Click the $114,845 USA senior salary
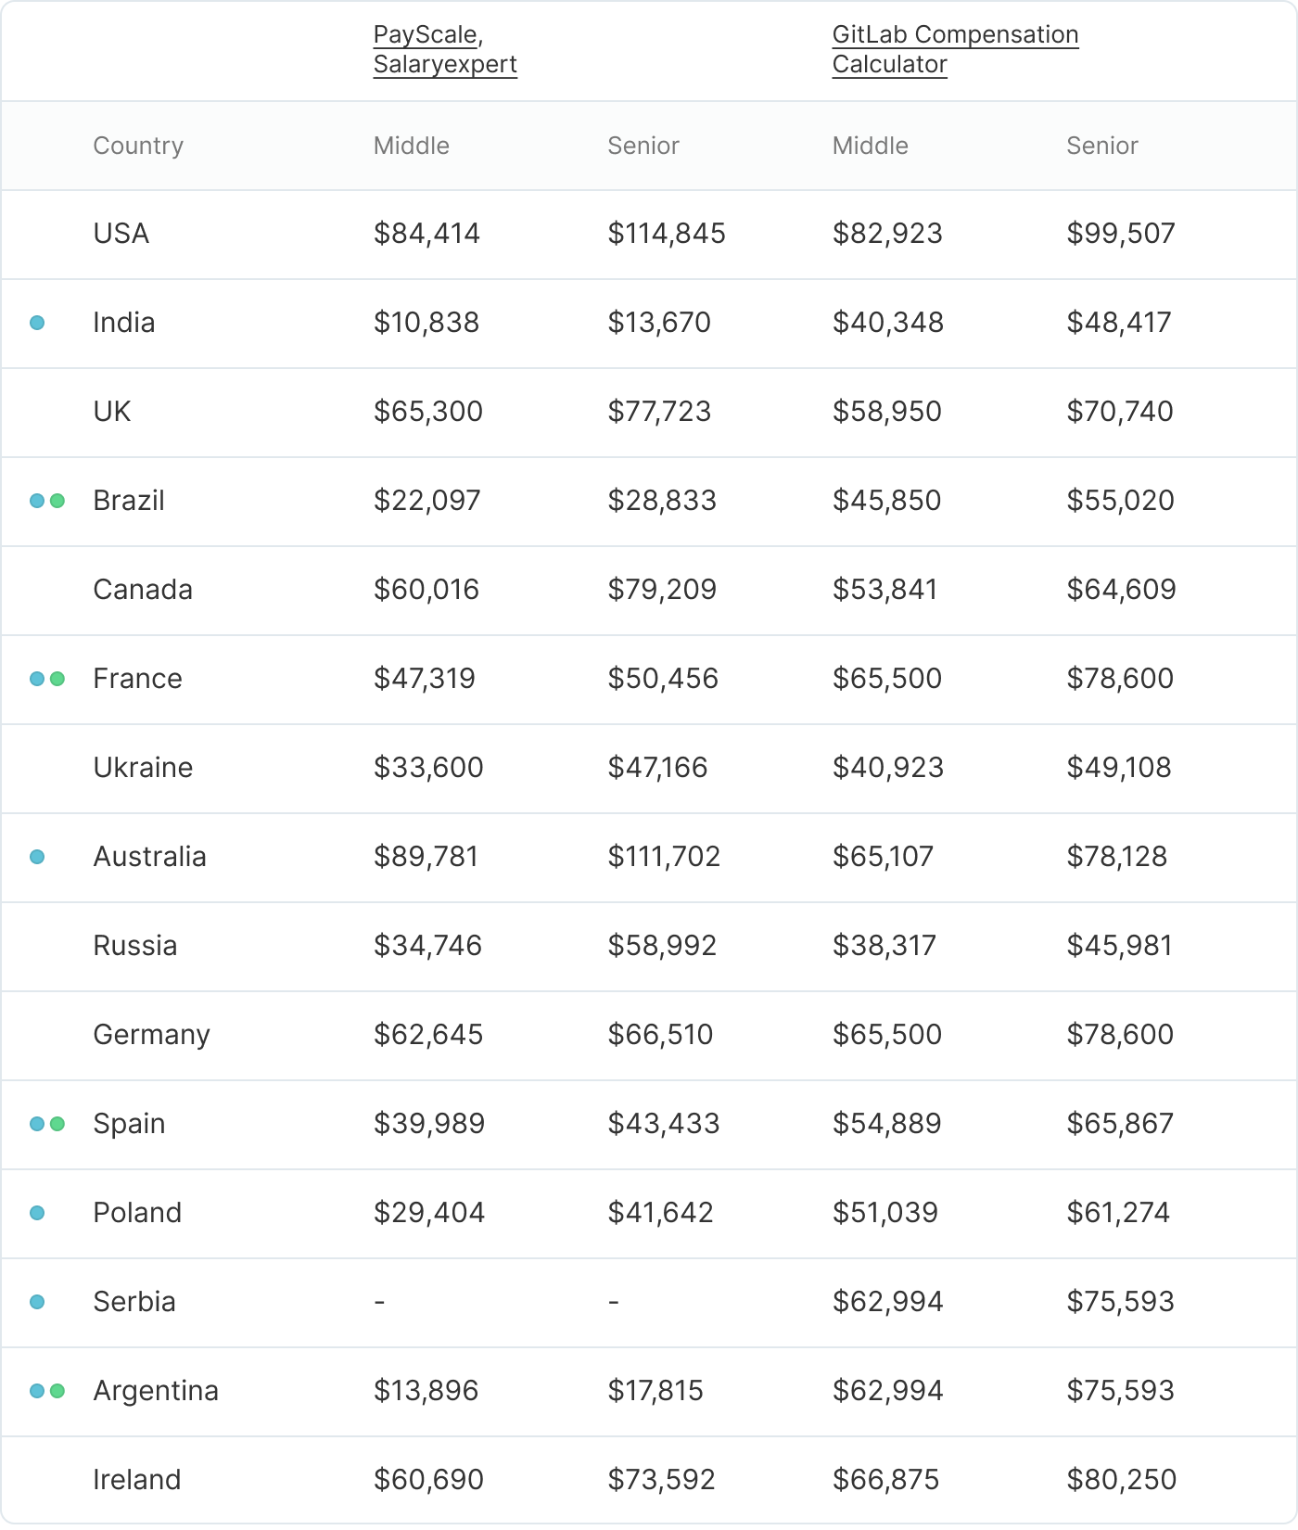Image resolution: width=1298 pixels, height=1530 pixels. click(666, 234)
